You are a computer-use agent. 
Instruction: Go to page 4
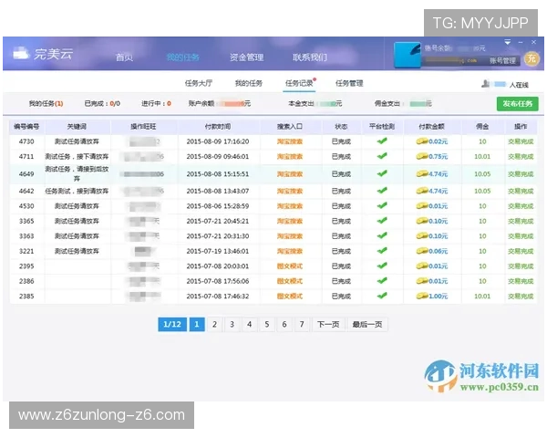coord(250,325)
